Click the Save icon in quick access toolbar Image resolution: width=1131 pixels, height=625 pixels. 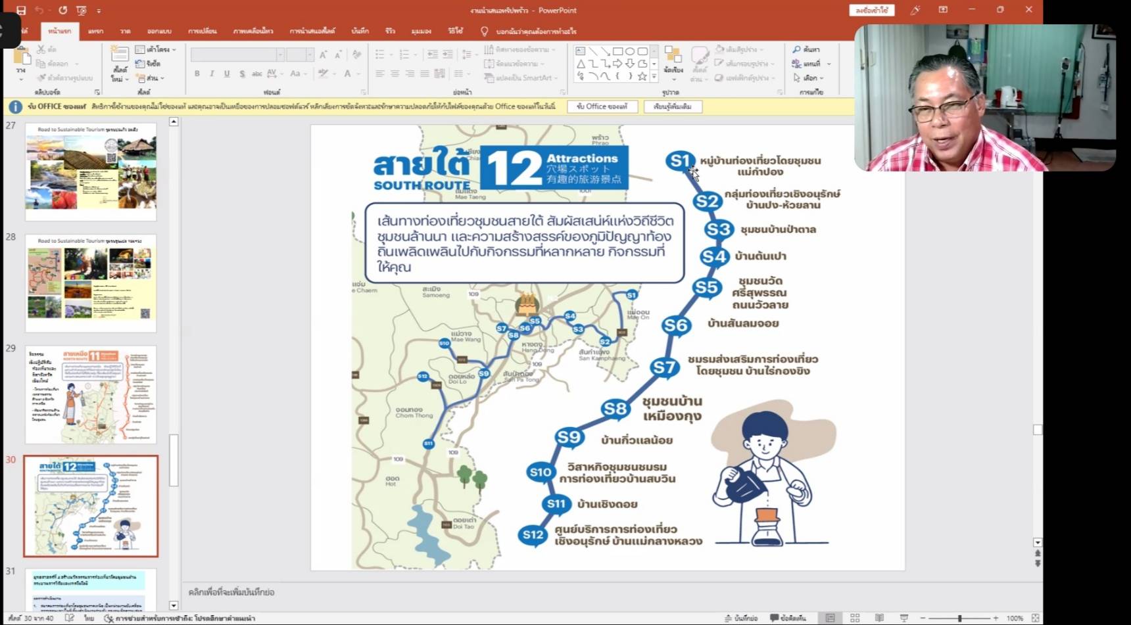[x=21, y=11]
